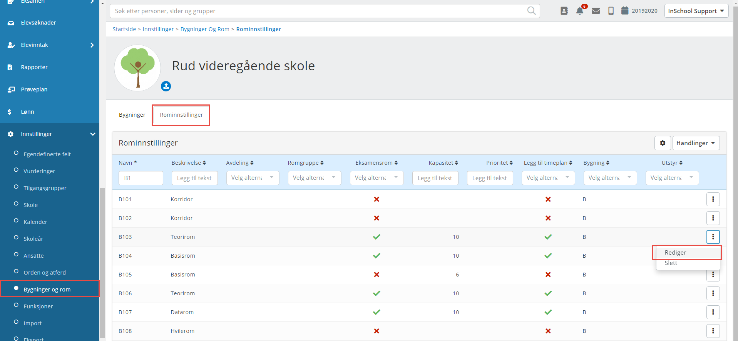
Task: Click the 20192020 school year text
Action: point(644,11)
